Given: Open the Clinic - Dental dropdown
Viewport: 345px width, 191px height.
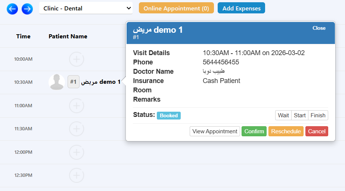Looking at the screenshot, I should (86, 8).
